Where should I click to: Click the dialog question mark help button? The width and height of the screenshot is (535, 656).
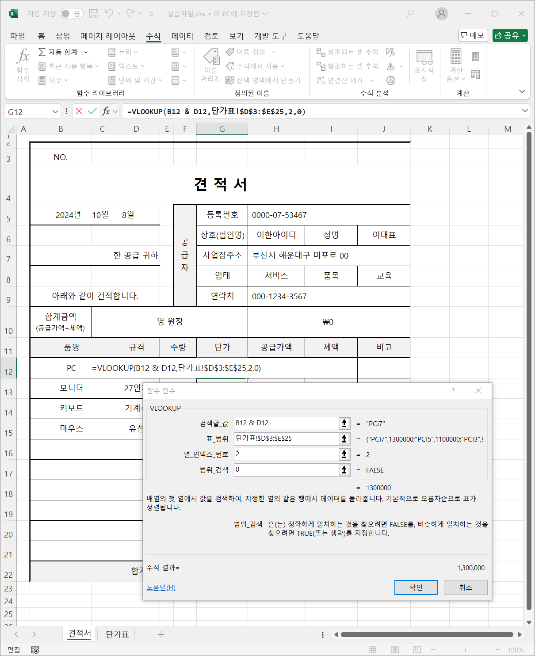tap(453, 391)
